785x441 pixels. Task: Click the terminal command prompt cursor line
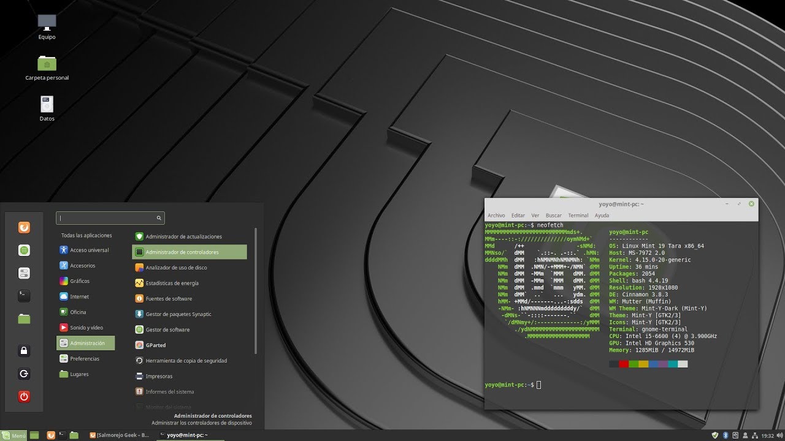point(513,385)
